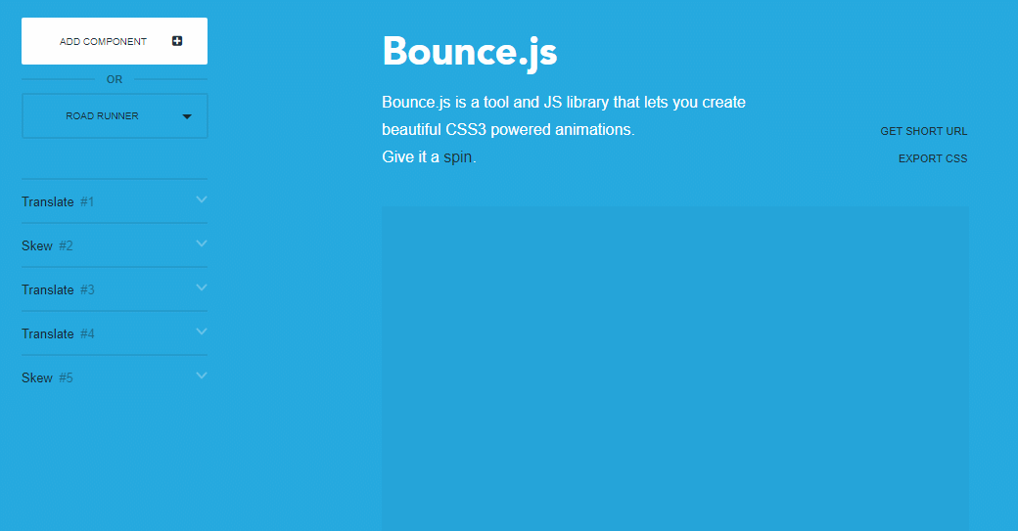Image resolution: width=1018 pixels, height=531 pixels.
Task: Expand the Translate #3 chevron
Action: [x=202, y=288]
